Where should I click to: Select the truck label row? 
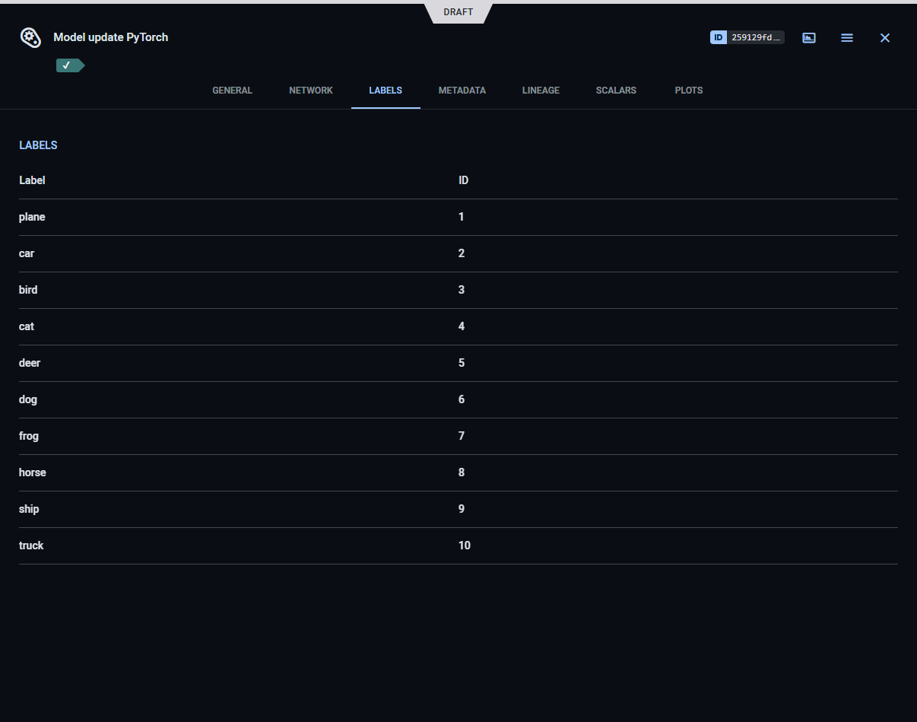(x=31, y=545)
